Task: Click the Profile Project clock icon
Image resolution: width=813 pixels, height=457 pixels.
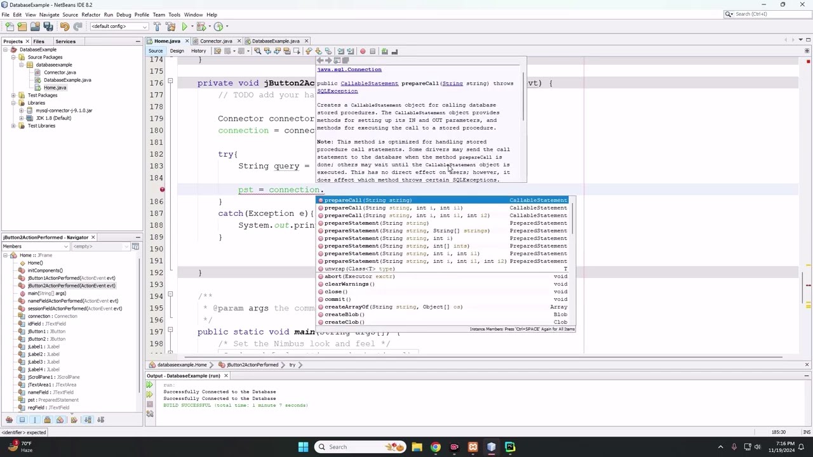Action: coord(218,27)
